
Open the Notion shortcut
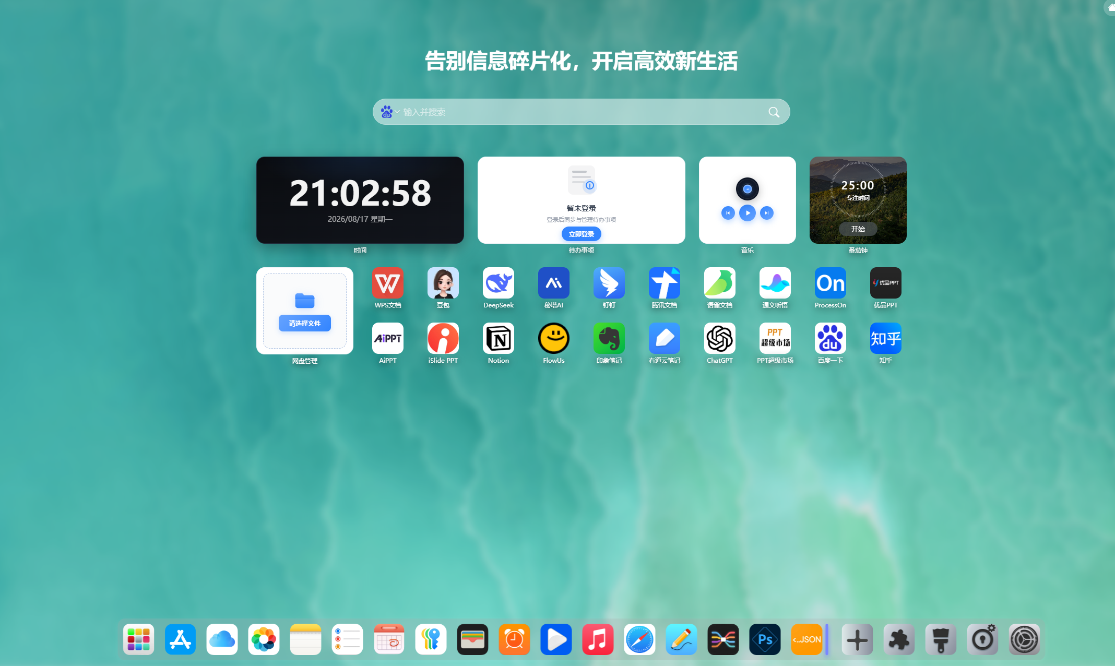pos(499,338)
